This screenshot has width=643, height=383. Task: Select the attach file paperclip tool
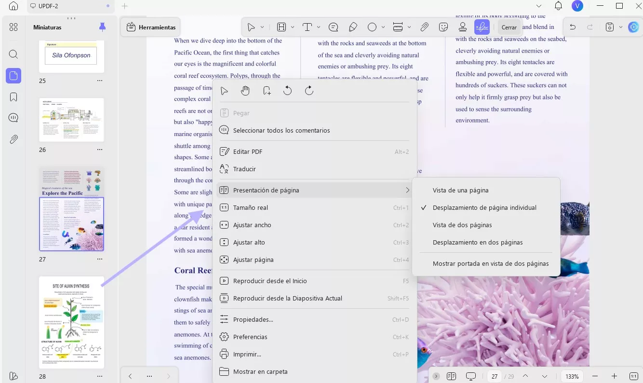click(x=424, y=27)
